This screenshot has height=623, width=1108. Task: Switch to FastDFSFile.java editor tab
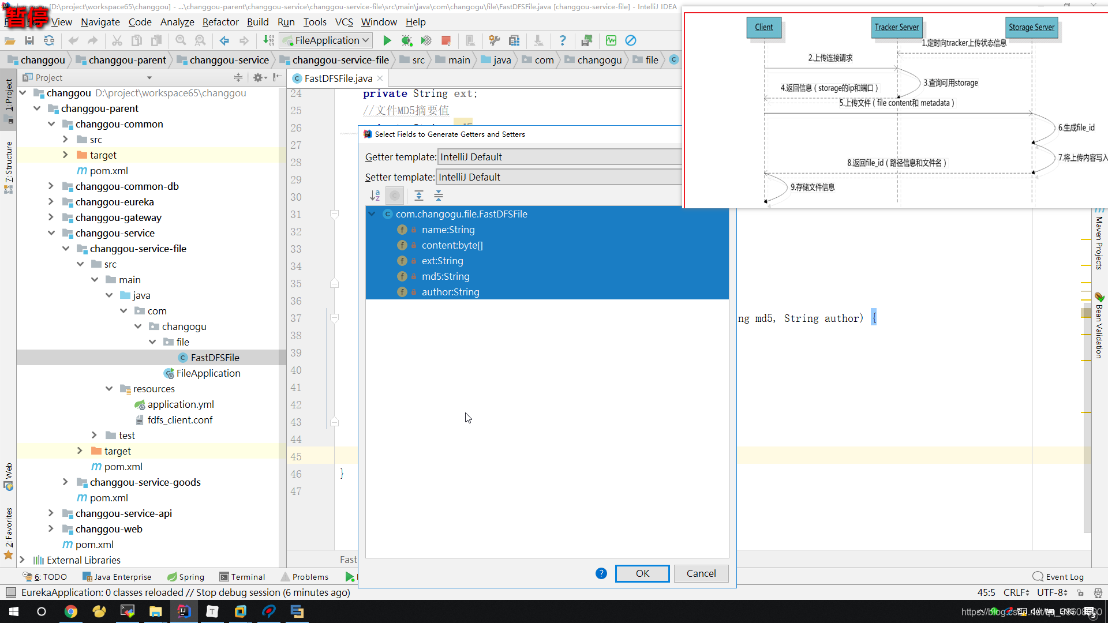click(338, 78)
